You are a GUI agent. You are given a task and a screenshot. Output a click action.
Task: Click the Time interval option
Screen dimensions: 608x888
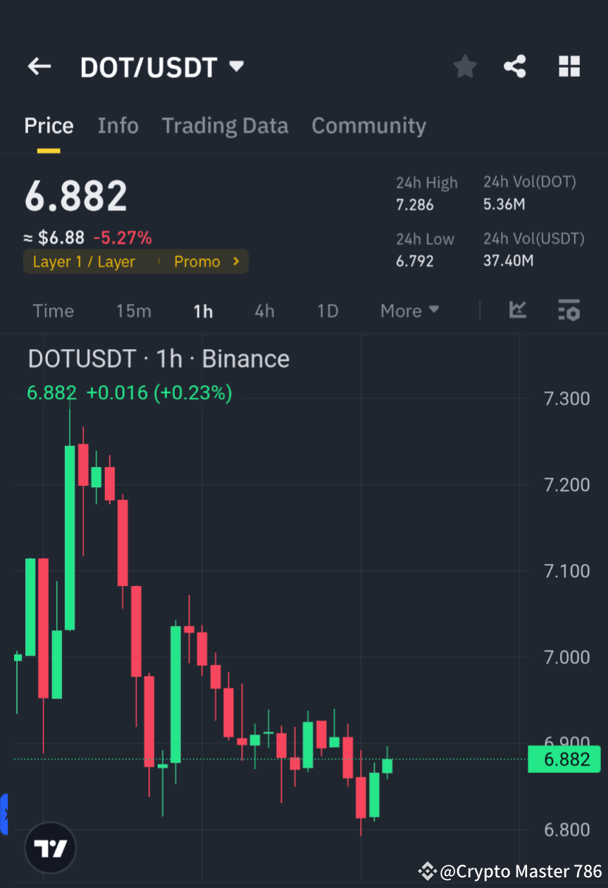[53, 310]
